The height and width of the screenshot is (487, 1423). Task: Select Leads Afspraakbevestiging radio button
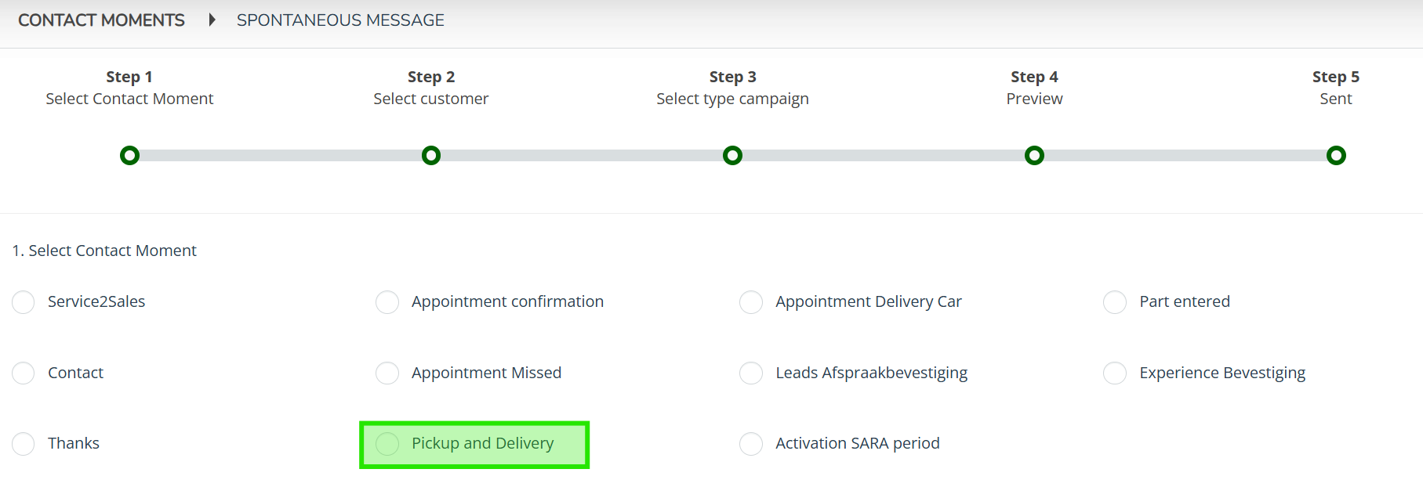(751, 373)
